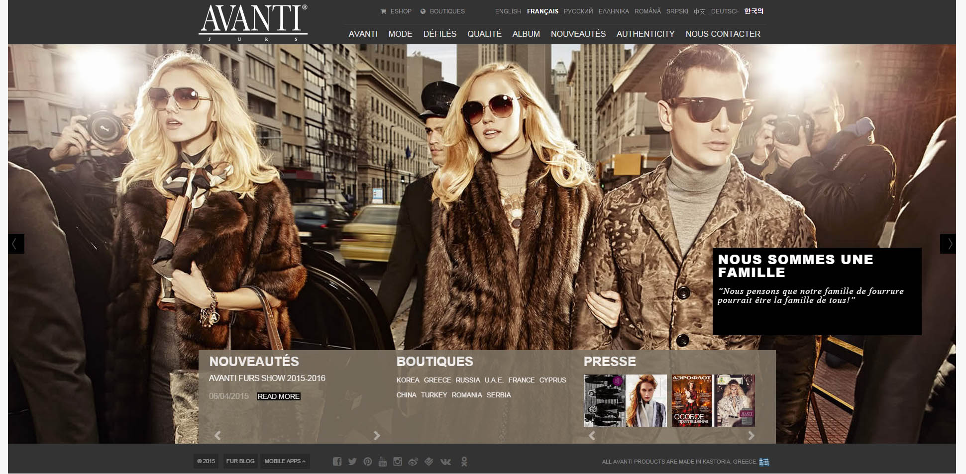Select the CYPRUS boutique link
Image resolution: width=966 pixels, height=474 pixels.
coord(553,380)
